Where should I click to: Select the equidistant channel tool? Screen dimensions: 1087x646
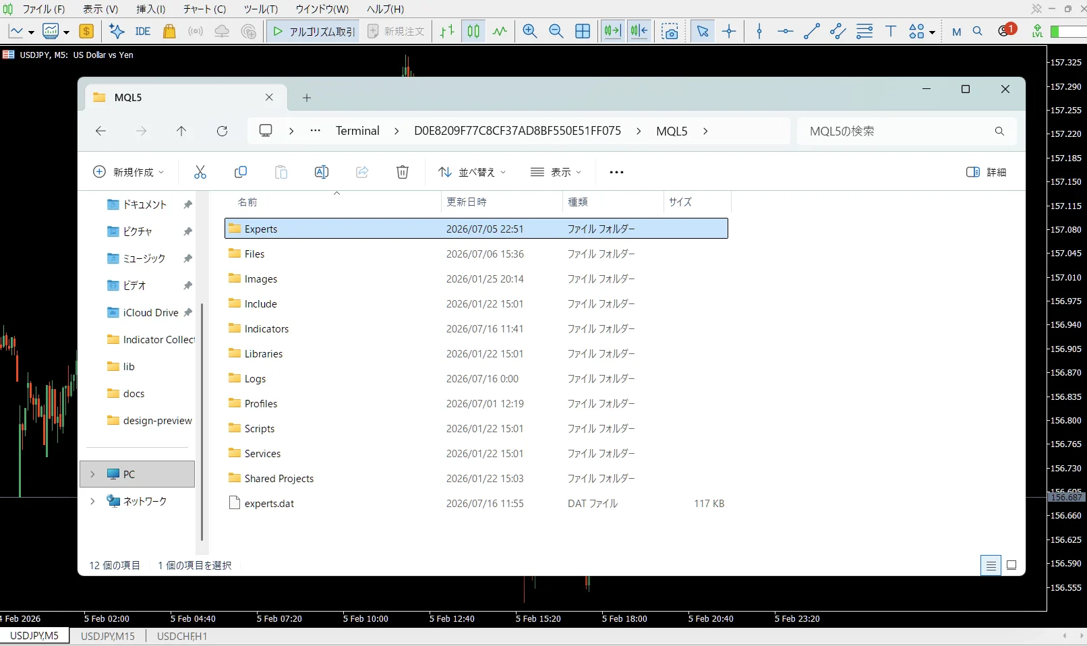[x=838, y=31]
